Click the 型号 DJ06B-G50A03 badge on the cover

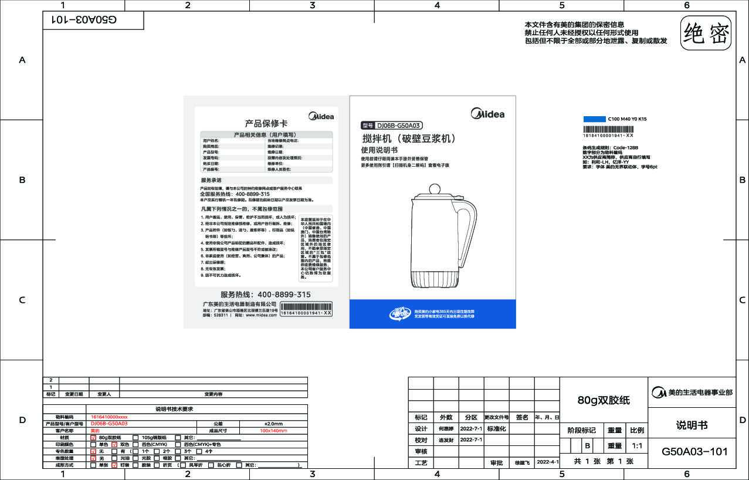click(392, 125)
